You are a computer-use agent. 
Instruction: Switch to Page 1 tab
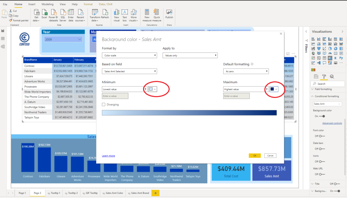coord(22,193)
